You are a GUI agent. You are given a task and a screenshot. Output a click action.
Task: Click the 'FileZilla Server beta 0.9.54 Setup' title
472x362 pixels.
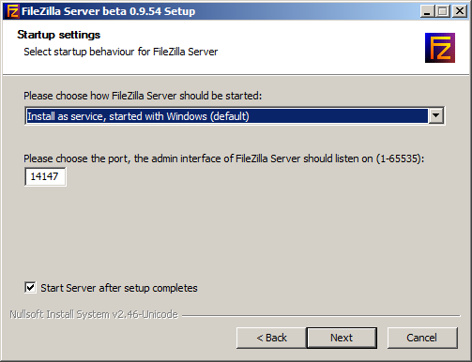[x=108, y=11]
